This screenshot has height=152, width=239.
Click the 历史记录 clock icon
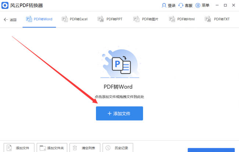tap(108, 148)
